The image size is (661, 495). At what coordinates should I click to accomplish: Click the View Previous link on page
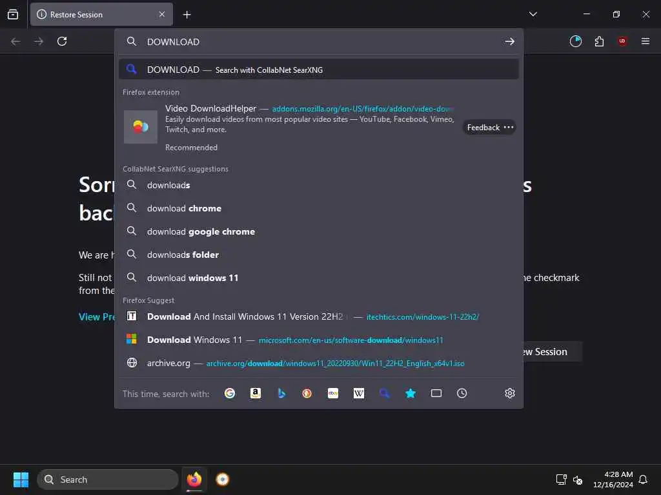tap(97, 316)
